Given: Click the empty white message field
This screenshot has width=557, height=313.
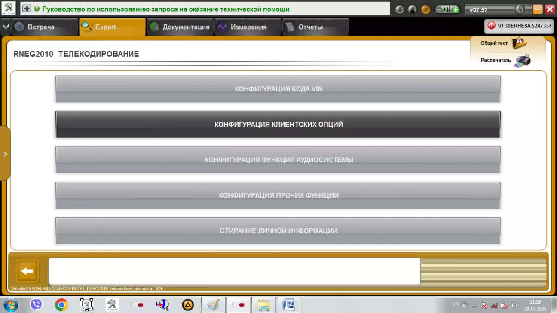Looking at the screenshot, I should (x=234, y=271).
